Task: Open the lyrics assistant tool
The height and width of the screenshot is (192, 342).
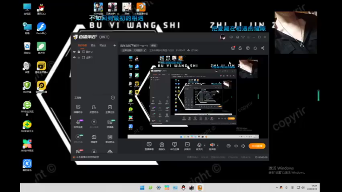Action: coord(110,139)
